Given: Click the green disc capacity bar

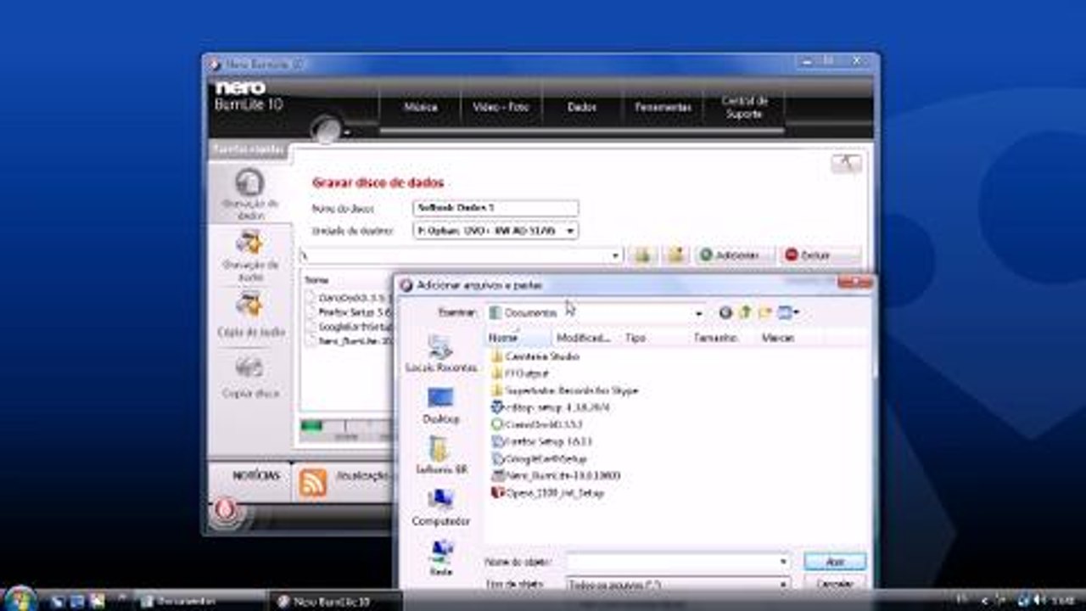Looking at the screenshot, I should pyautogui.click(x=311, y=426).
